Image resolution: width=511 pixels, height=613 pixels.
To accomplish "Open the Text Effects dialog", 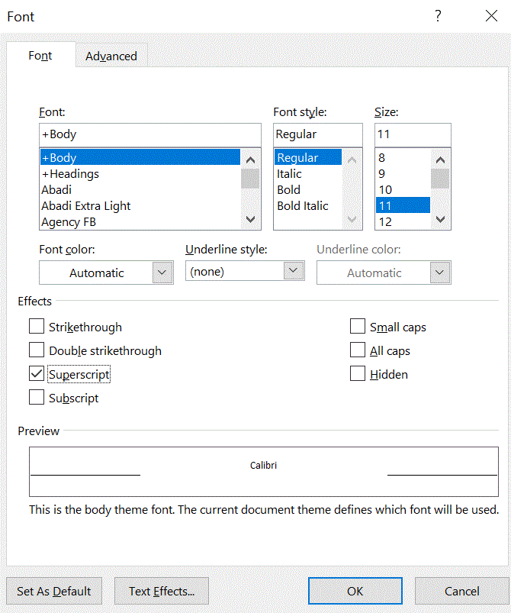I will pos(162,591).
